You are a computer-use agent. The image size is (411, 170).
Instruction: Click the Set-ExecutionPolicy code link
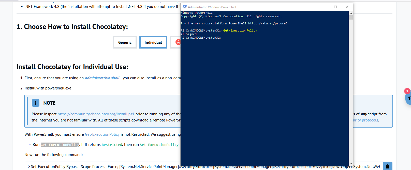tap(159, 145)
